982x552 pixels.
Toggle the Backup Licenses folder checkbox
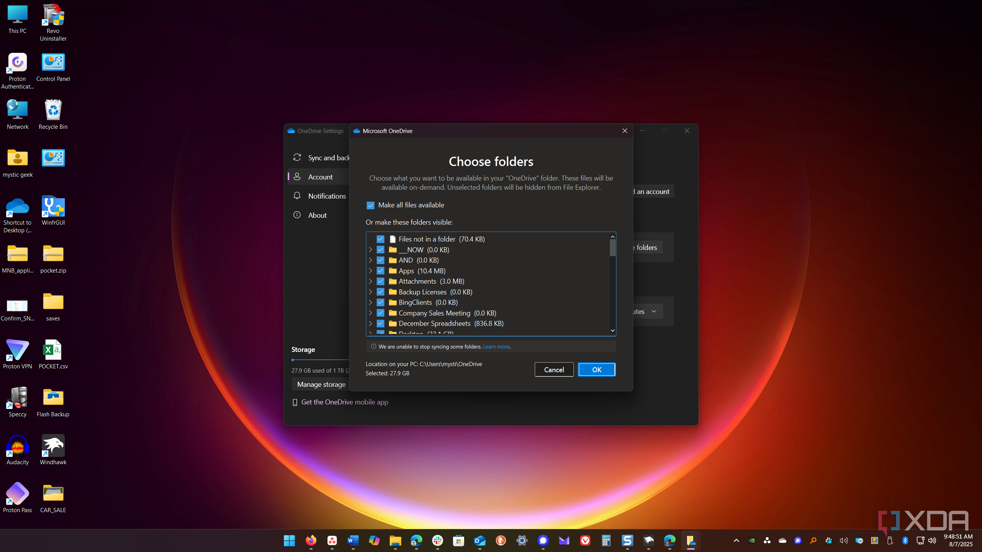pyautogui.click(x=381, y=292)
